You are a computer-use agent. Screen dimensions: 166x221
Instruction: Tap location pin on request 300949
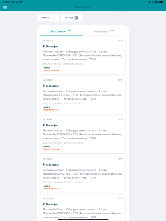click(x=44, y=204)
